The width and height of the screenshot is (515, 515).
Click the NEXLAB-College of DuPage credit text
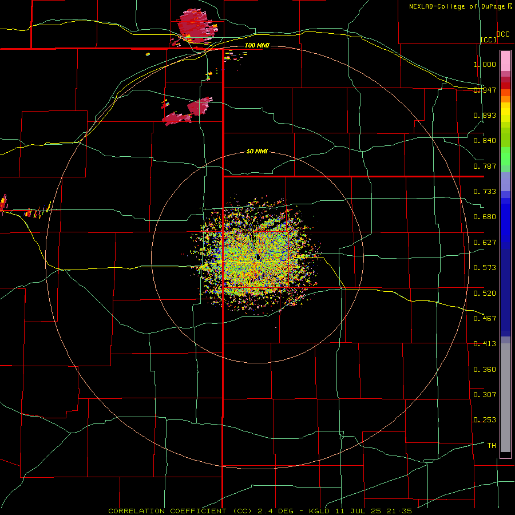tap(457, 6)
